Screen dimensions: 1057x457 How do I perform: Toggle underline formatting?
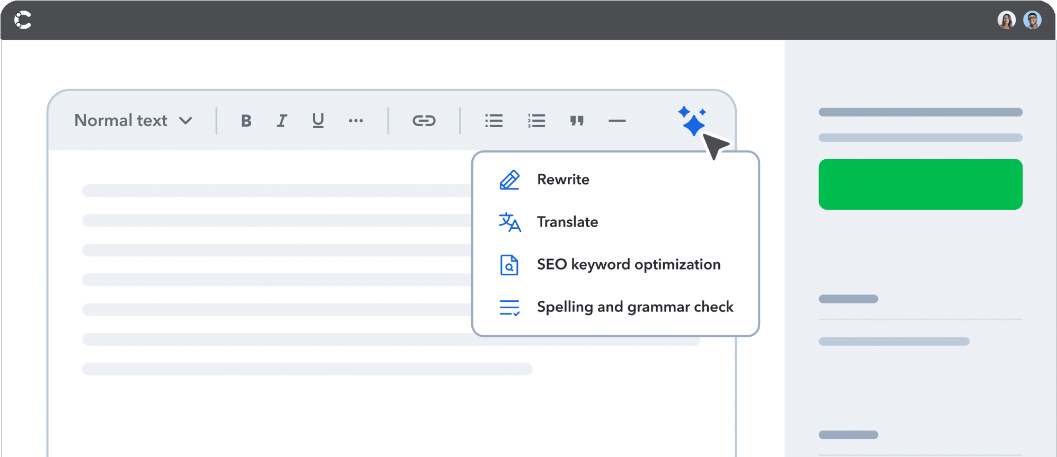[318, 121]
